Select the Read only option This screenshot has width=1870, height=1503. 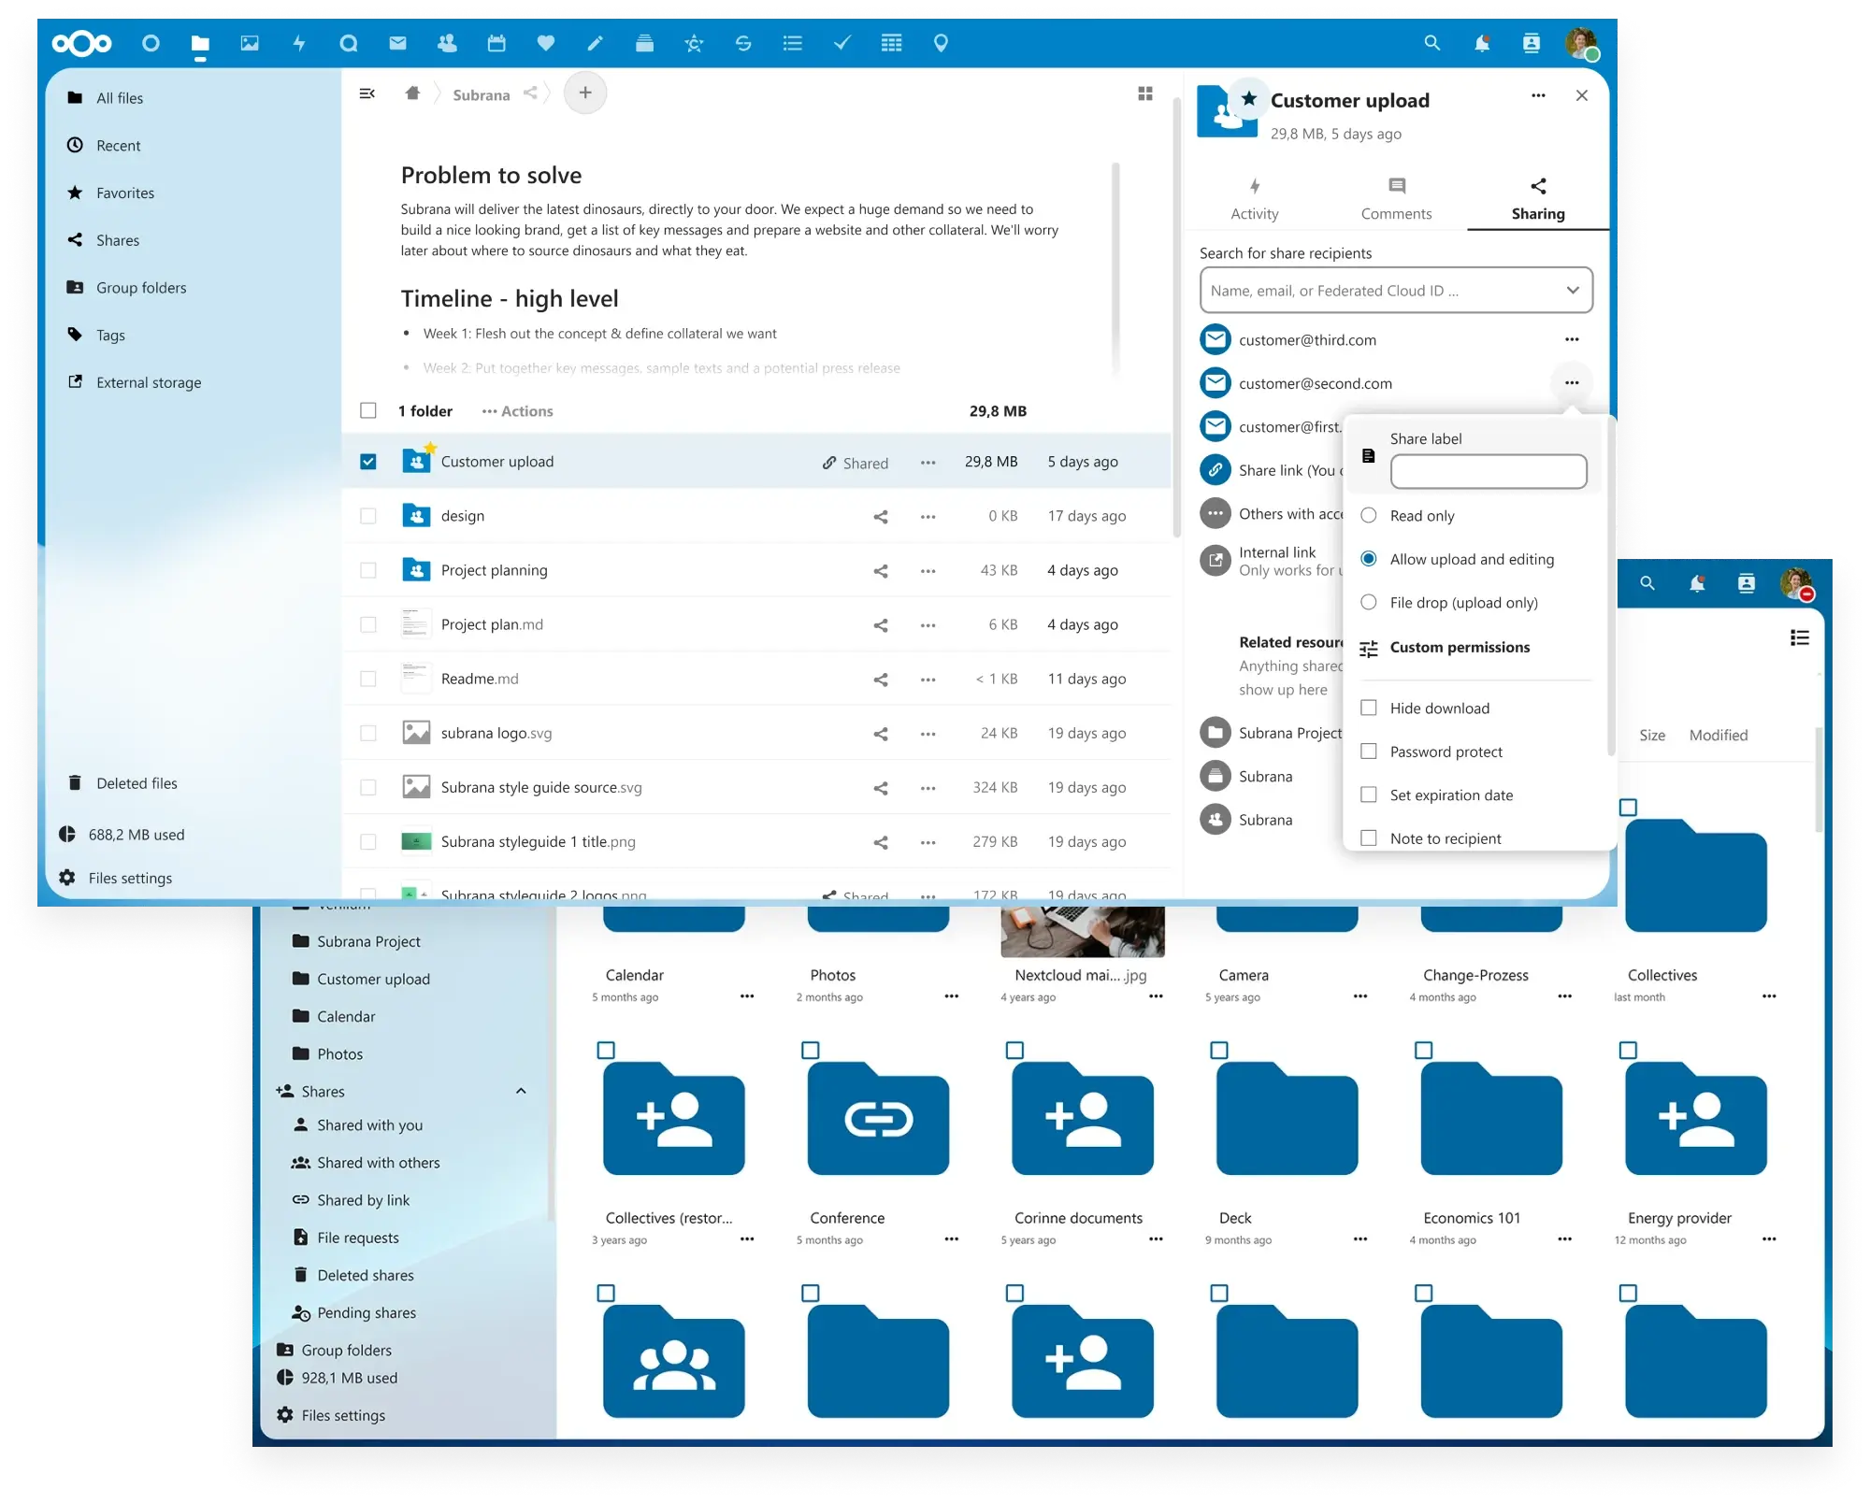[x=1369, y=515]
